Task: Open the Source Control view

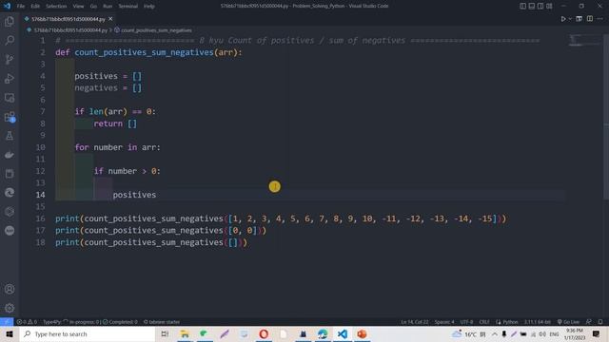Action: [10, 59]
